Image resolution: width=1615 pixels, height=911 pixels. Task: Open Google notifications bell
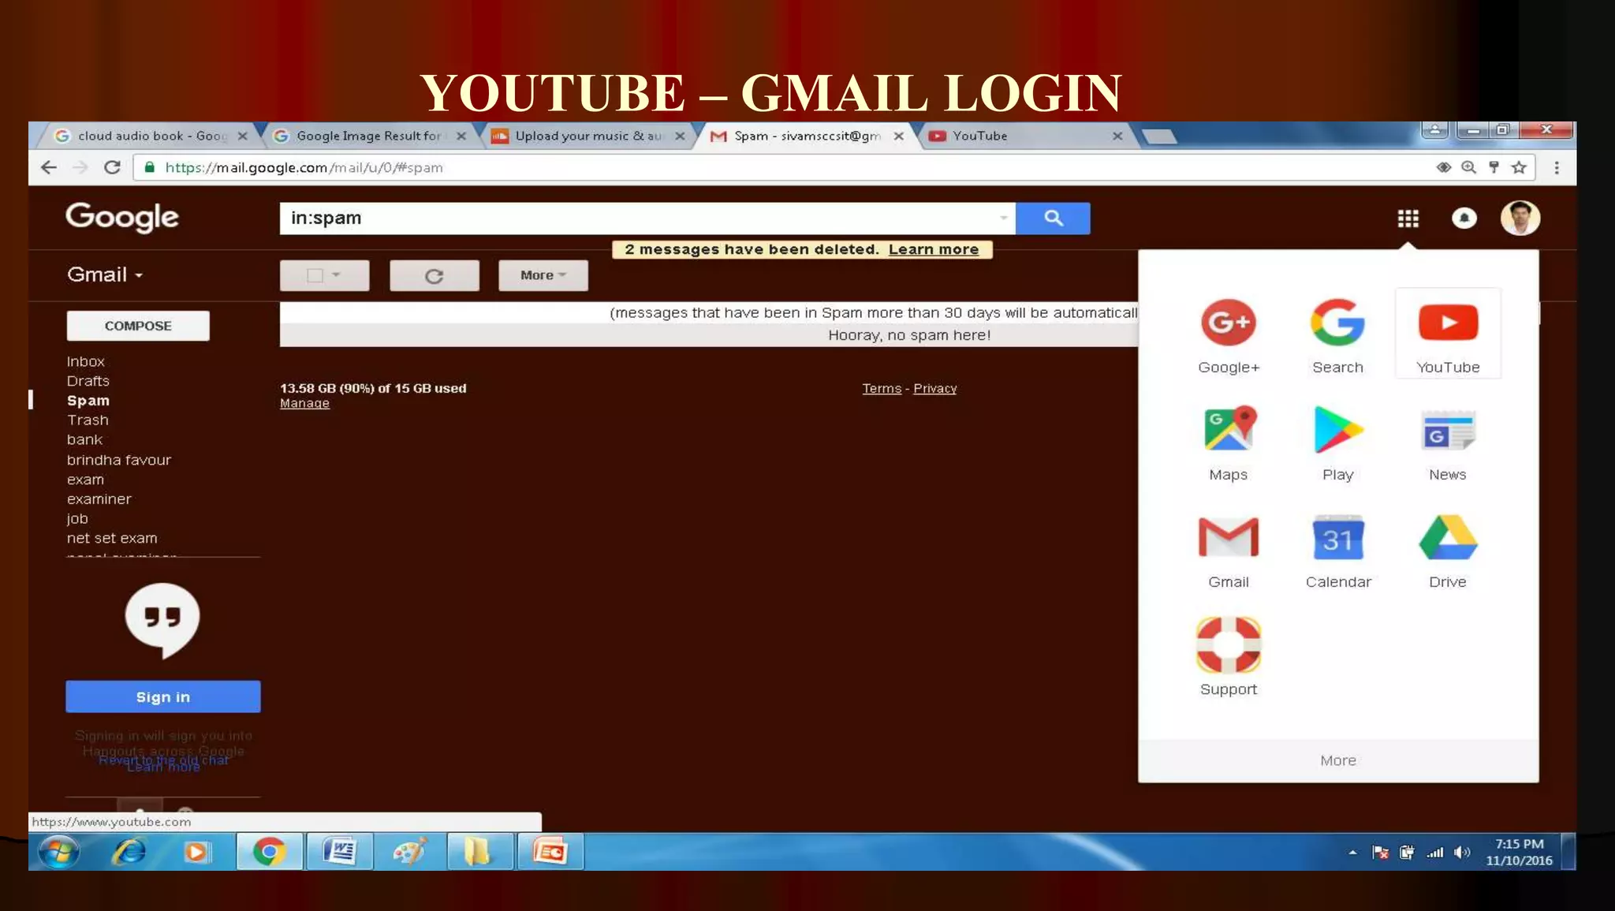[x=1464, y=218]
